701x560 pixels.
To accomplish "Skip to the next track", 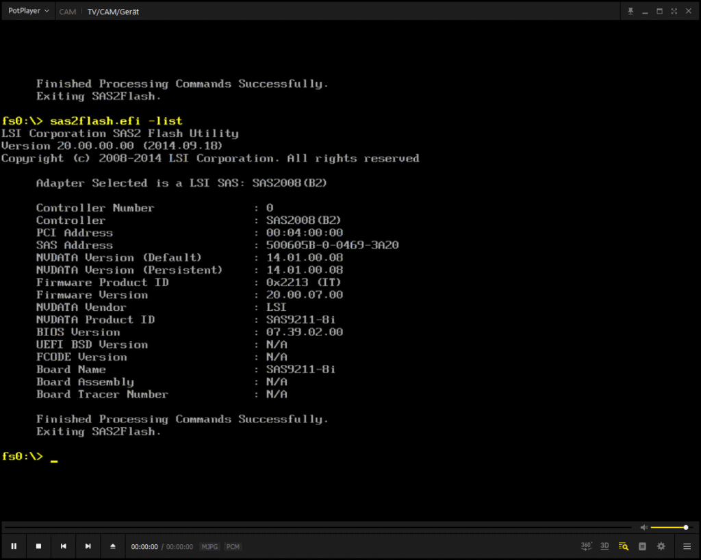I will [88, 546].
